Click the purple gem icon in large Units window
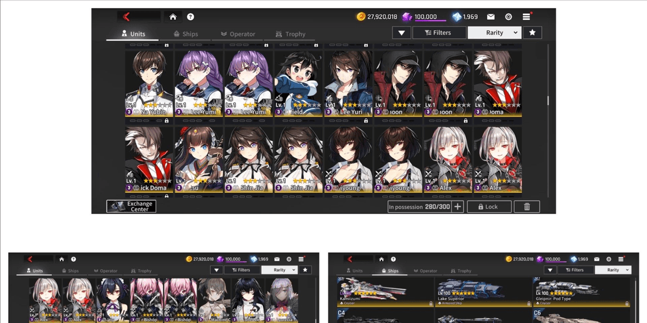The width and height of the screenshot is (647, 323). (407, 17)
